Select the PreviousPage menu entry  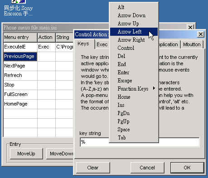click(20, 56)
